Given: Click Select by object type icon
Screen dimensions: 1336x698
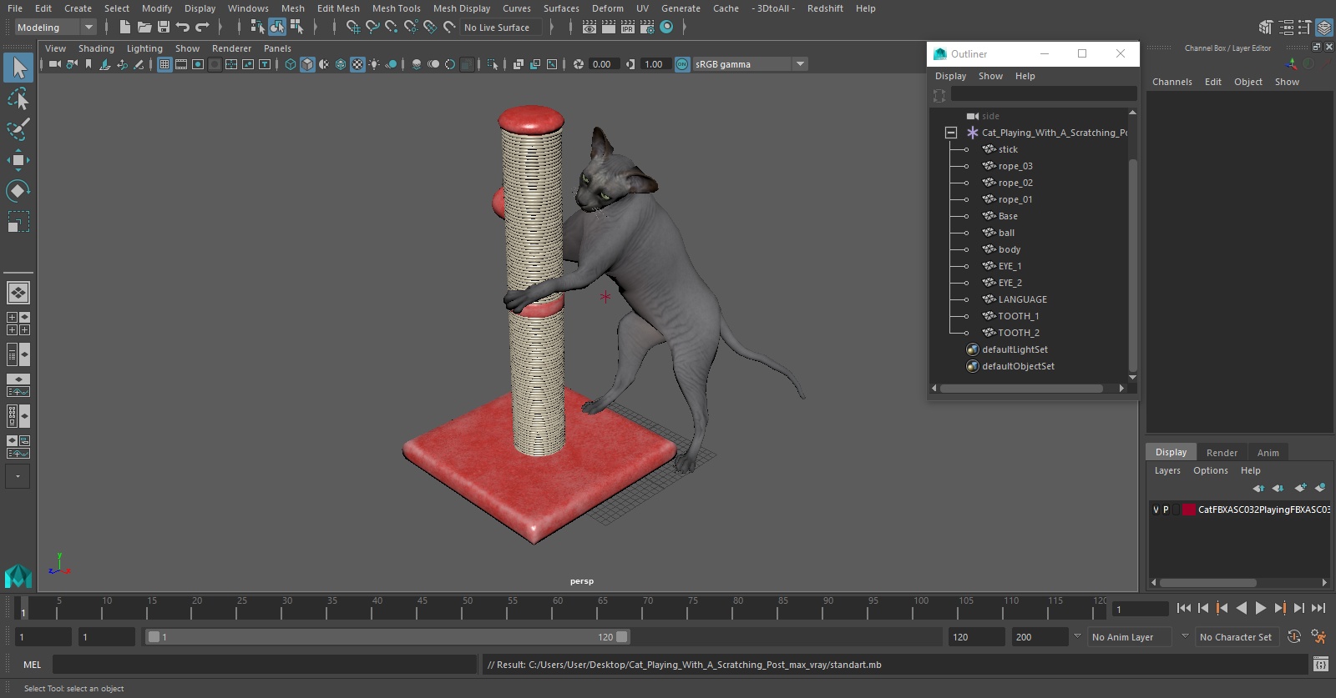Looking at the screenshot, I should 276,28.
